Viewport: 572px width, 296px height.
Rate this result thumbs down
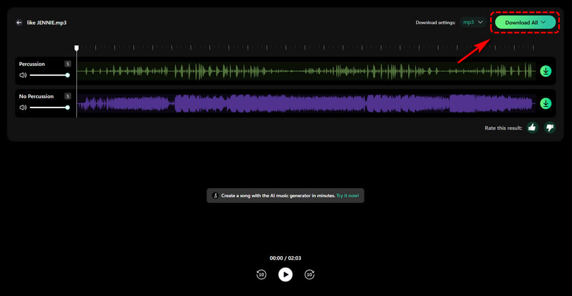tap(550, 128)
